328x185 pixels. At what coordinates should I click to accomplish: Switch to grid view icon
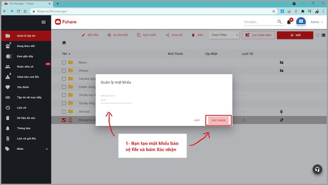click(x=317, y=35)
